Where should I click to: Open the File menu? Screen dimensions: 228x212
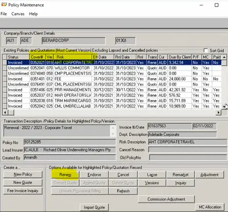click(4, 14)
